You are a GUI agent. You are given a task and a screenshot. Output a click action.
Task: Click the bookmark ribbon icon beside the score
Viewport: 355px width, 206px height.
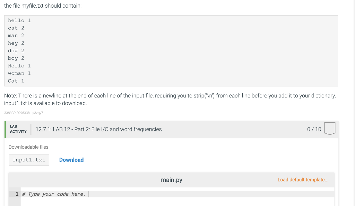pyautogui.click(x=330, y=128)
